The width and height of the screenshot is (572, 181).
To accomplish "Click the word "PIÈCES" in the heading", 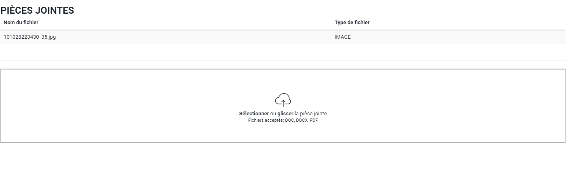I will click(18, 11).
